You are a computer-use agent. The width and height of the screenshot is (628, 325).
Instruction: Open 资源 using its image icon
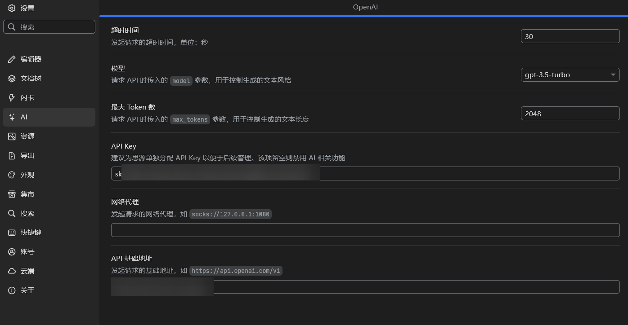(12, 136)
